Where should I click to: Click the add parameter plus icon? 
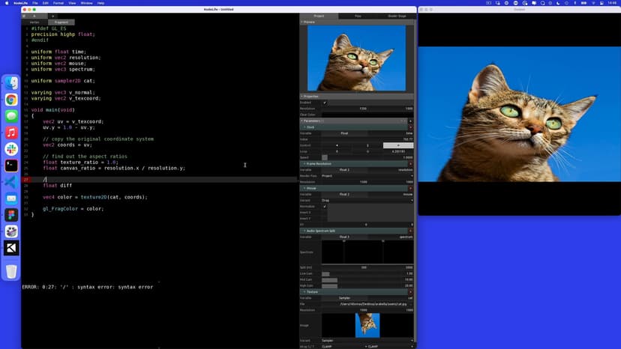point(410,121)
